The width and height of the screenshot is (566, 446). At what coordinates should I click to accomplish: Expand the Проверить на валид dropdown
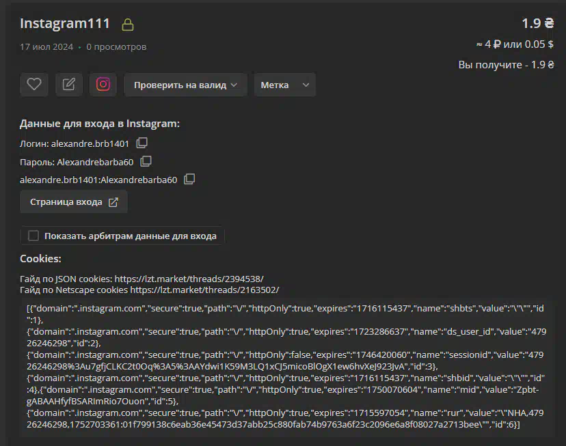click(185, 85)
